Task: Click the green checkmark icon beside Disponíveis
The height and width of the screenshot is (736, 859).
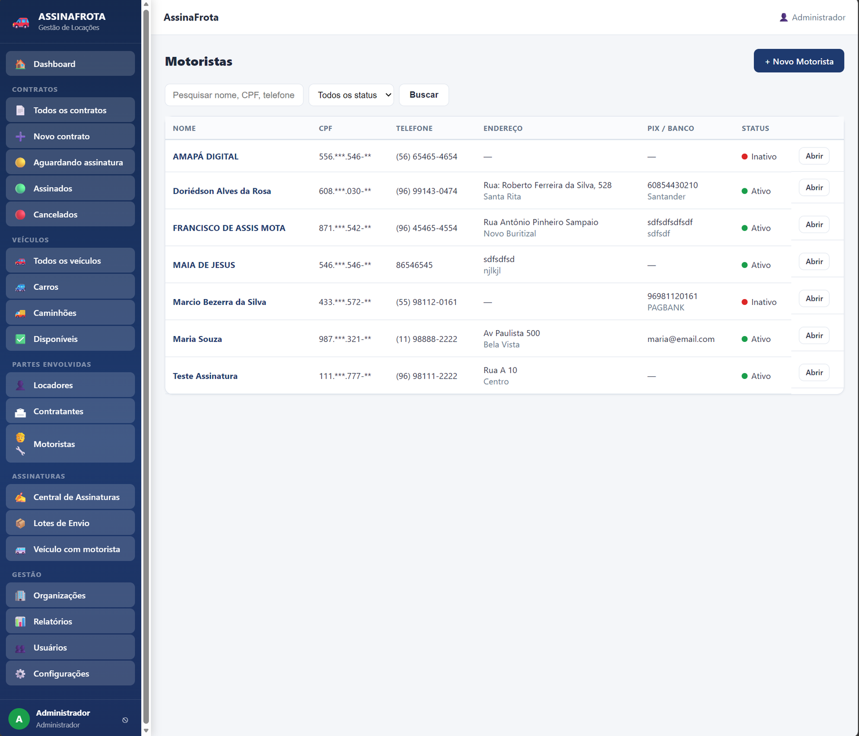Action: [x=20, y=339]
